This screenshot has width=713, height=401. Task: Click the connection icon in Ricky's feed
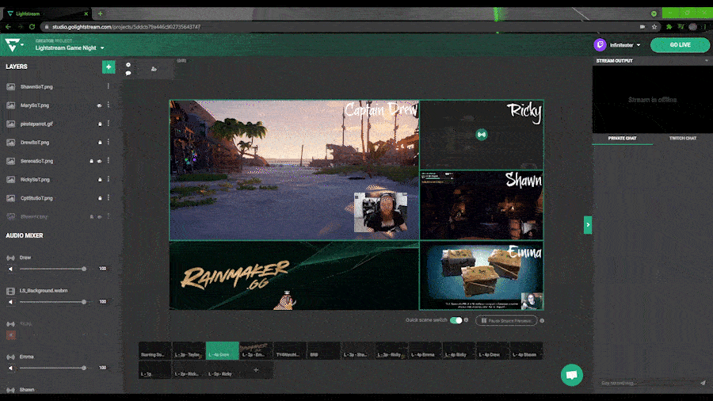tap(482, 135)
